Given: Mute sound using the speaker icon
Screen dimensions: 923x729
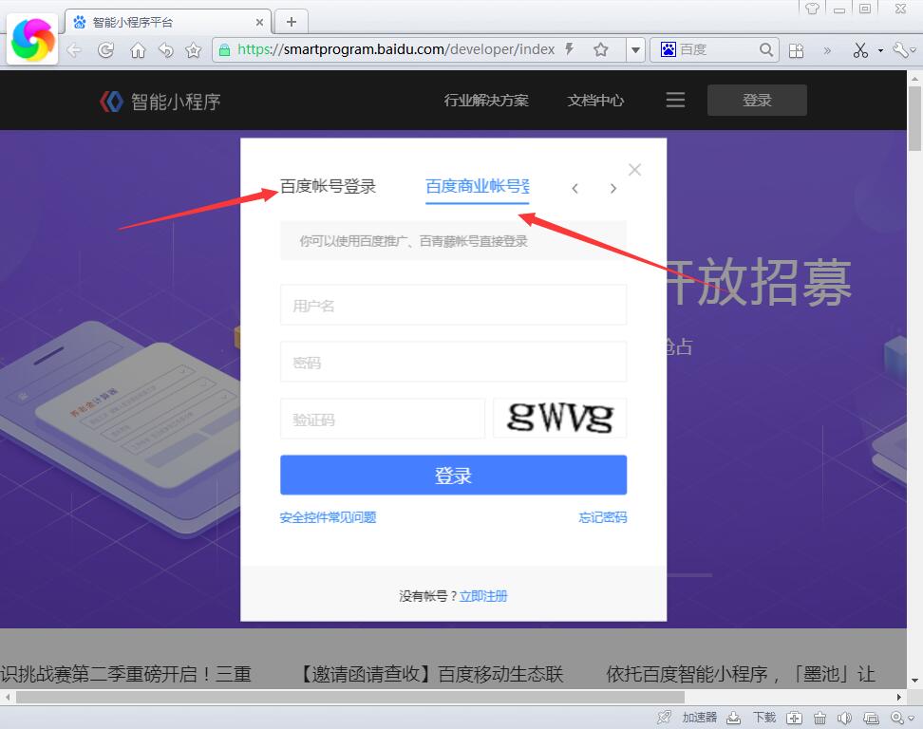Looking at the screenshot, I should click(x=845, y=717).
